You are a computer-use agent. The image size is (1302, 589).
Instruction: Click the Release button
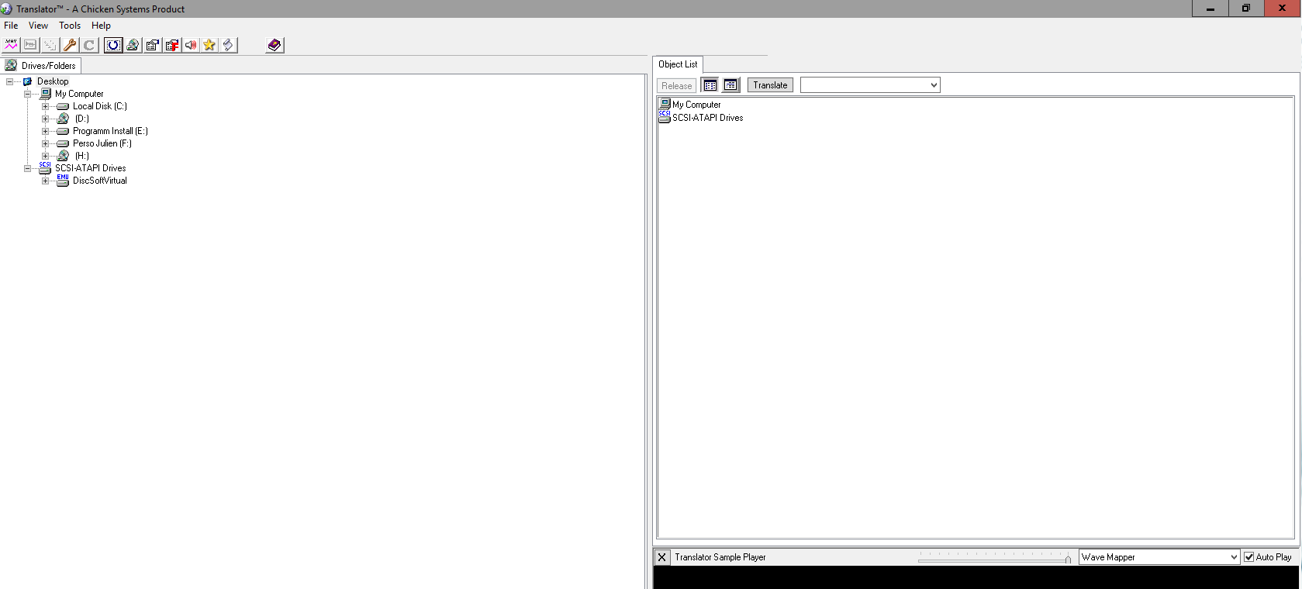(x=676, y=86)
